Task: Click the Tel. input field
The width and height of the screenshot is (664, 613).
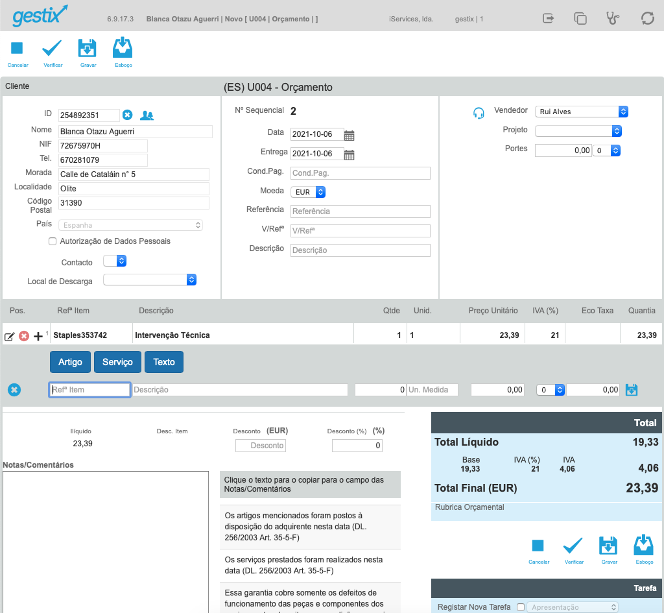Action: (103, 160)
